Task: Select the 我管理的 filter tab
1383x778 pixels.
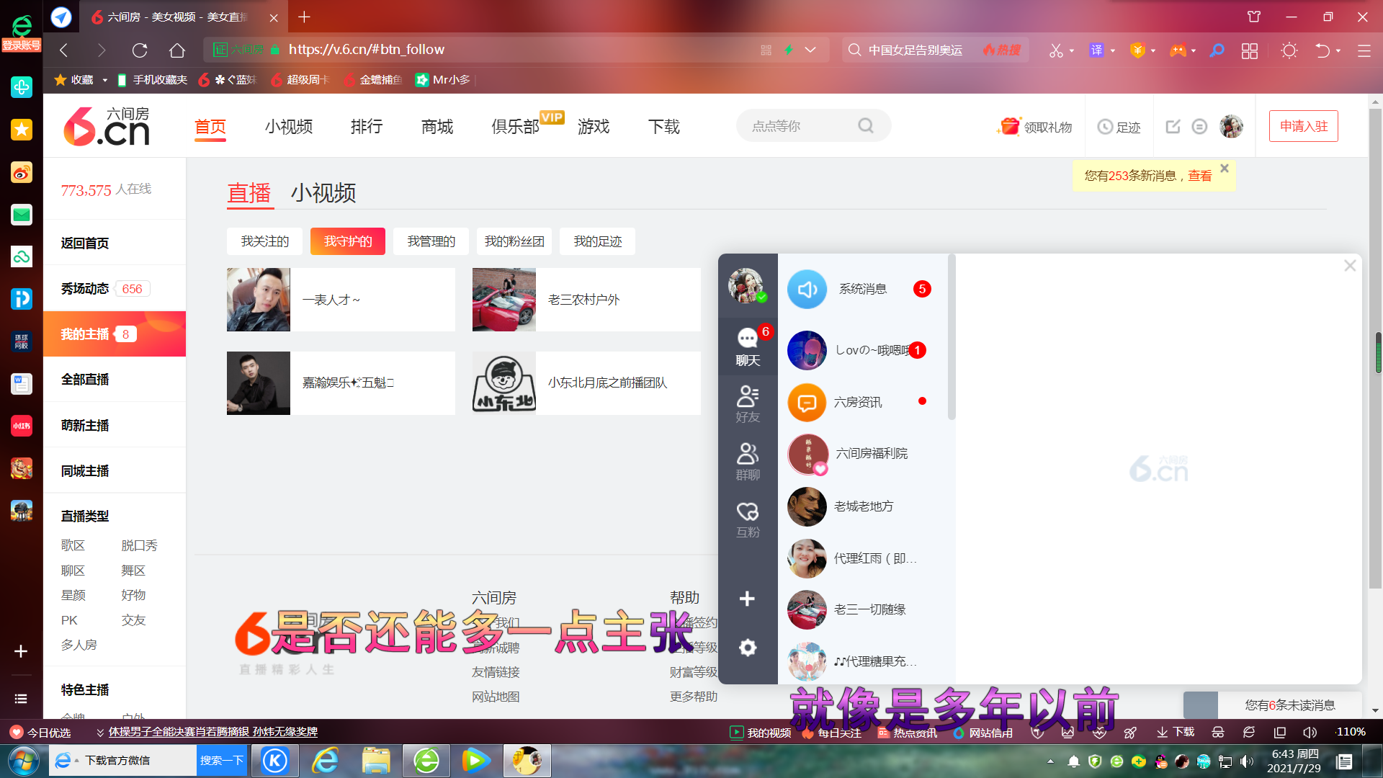Action: click(x=431, y=241)
